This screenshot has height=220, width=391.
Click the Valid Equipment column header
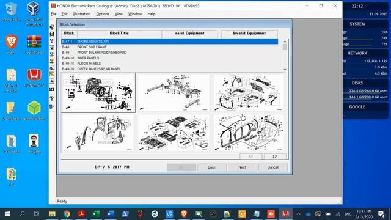pyautogui.click(x=189, y=34)
